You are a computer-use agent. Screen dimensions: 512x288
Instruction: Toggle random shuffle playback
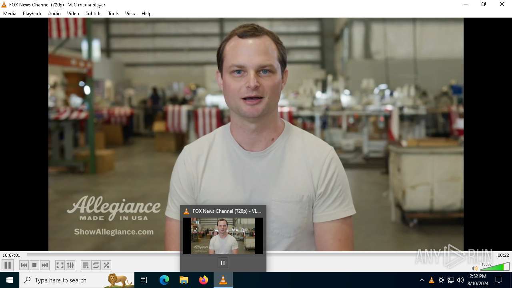[x=106, y=265]
